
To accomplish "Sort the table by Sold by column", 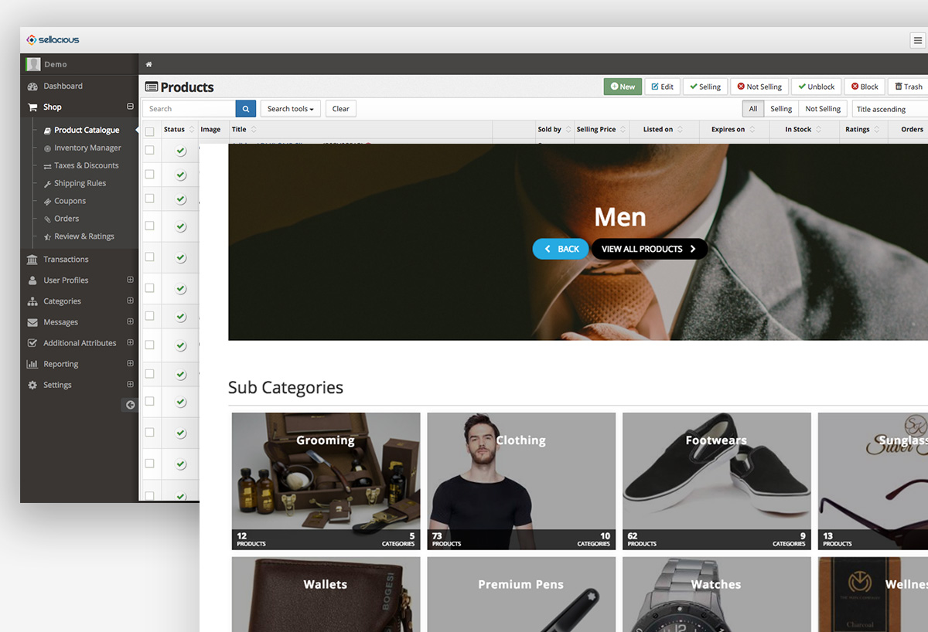I will coord(554,130).
